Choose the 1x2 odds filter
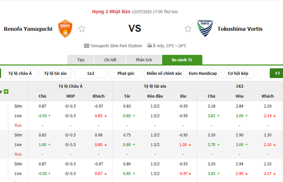The image size is (283, 182). tap(91, 73)
